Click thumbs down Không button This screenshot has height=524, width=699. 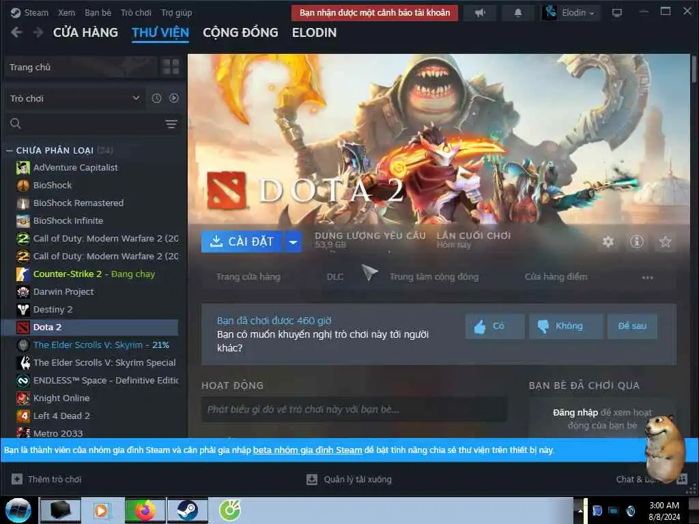pos(566,326)
